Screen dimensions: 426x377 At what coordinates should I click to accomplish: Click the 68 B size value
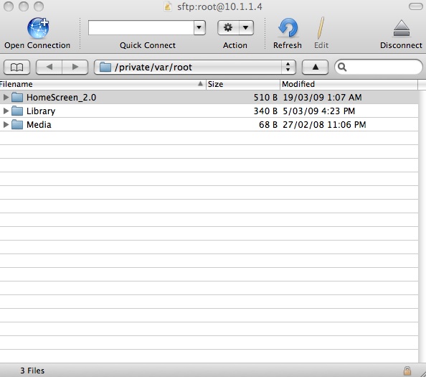pyautogui.click(x=268, y=124)
